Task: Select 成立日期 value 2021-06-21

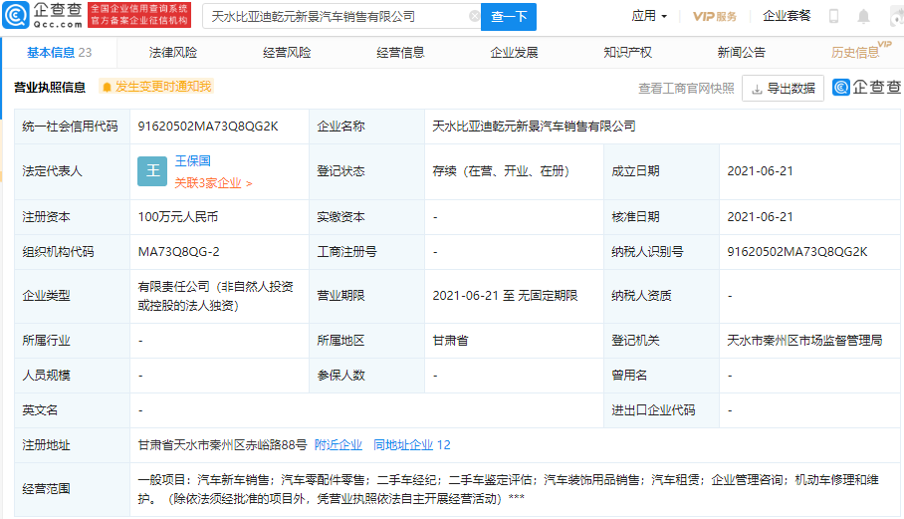Action: pyautogui.click(x=760, y=171)
